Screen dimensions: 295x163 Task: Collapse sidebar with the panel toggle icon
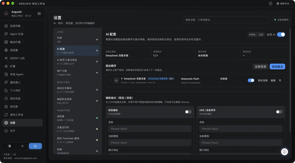39,13
